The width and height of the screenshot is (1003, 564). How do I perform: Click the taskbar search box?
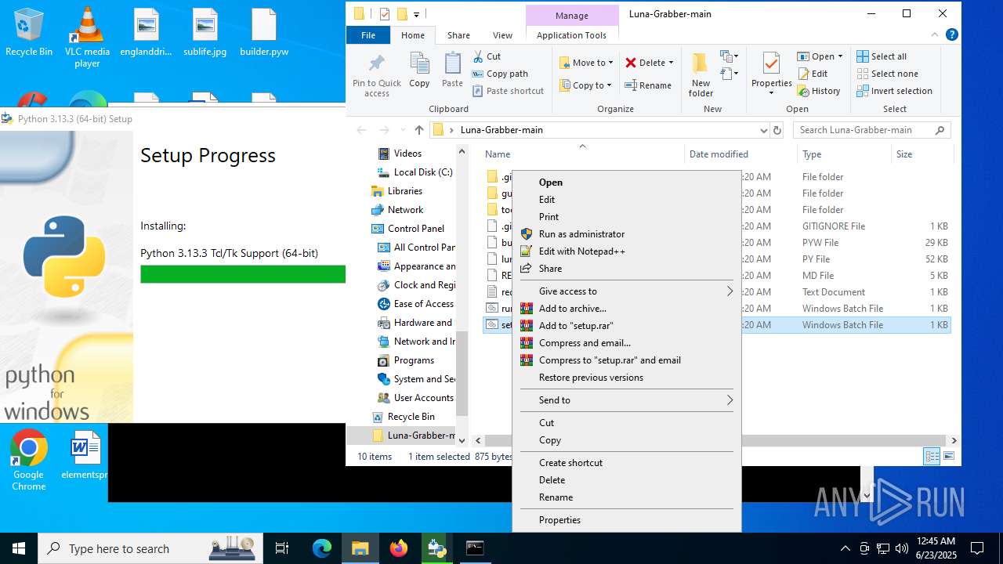coord(151,548)
